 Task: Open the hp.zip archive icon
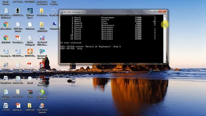pos(30,93)
